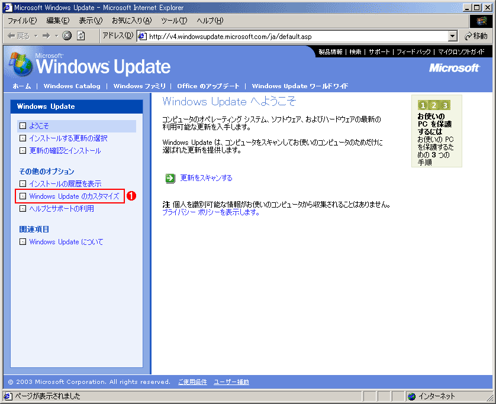The image size is (496, 404).
Task: Click the その他のオプション section heading
Action: pyautogui.click(x=47, y=172)
